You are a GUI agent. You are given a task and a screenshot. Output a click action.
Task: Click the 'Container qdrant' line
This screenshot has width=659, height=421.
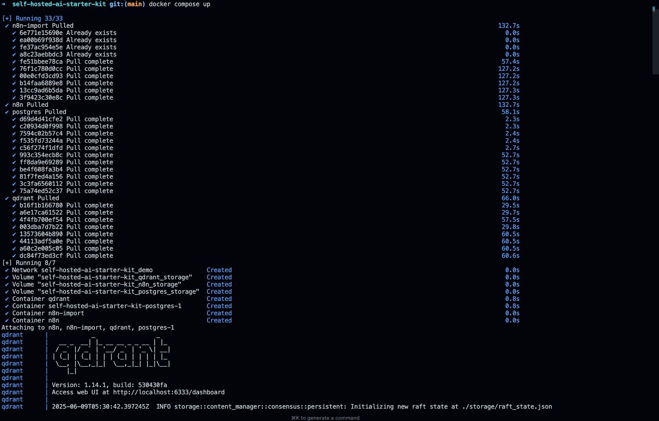click(x=41, y=299)
